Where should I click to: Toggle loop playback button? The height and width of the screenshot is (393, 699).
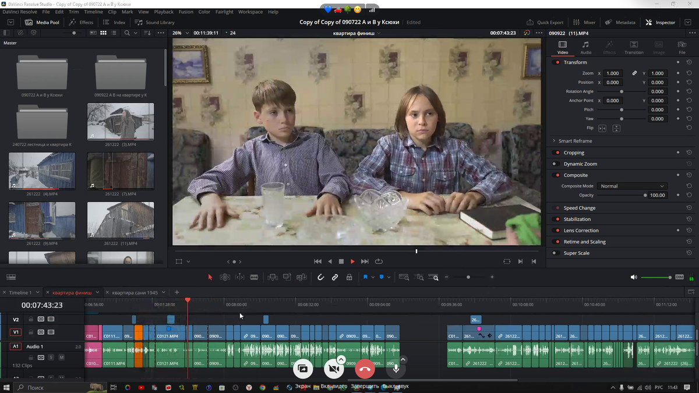pos(379,261)
